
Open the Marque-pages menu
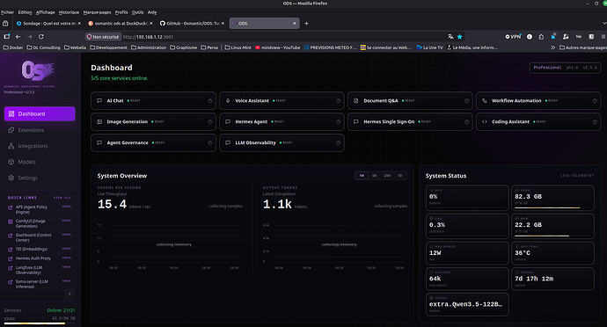97,12
